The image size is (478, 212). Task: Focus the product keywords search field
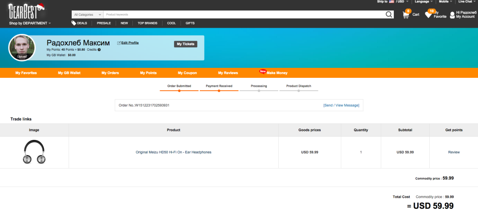pyautogui.click(x=244, y=14)
